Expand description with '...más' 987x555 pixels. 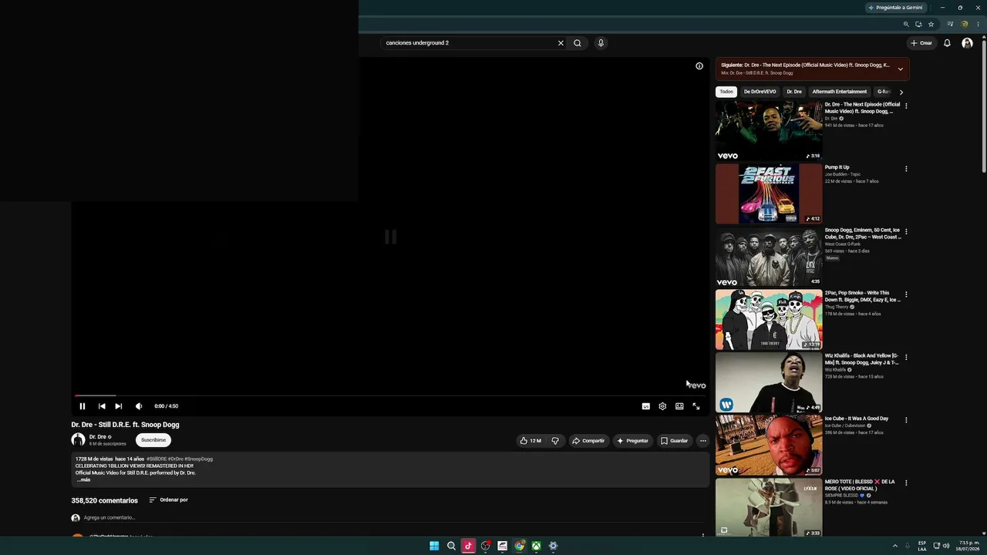pos(84,479)
